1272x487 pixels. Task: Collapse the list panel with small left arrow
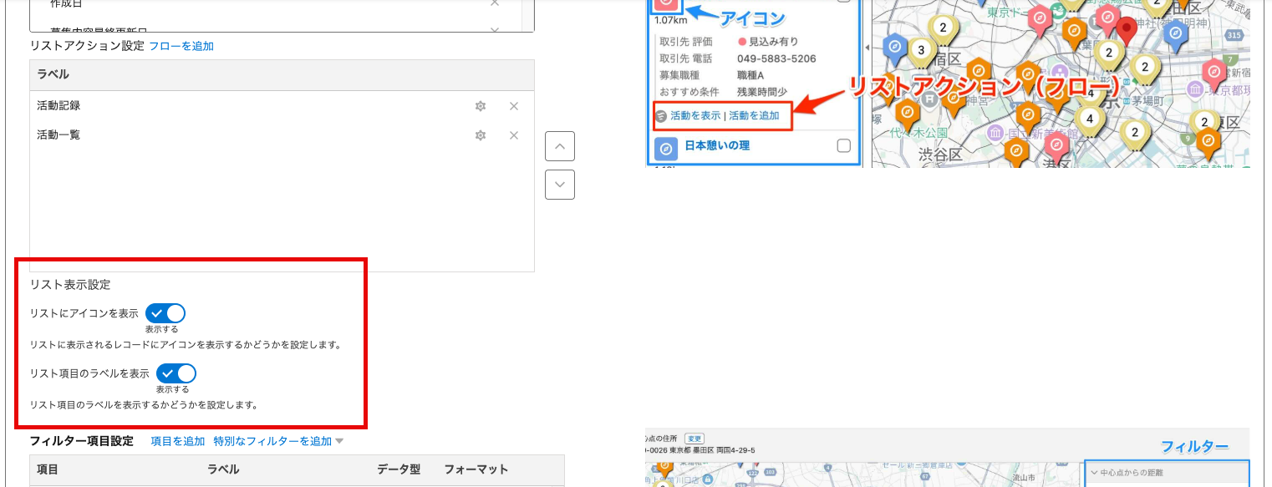867,48
